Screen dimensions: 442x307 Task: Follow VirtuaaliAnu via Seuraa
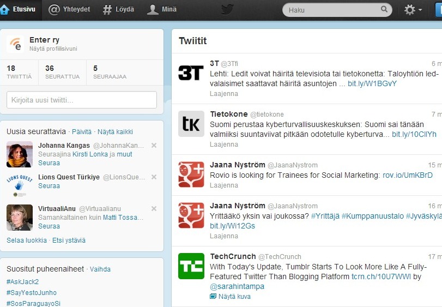[x=49, y=226]
